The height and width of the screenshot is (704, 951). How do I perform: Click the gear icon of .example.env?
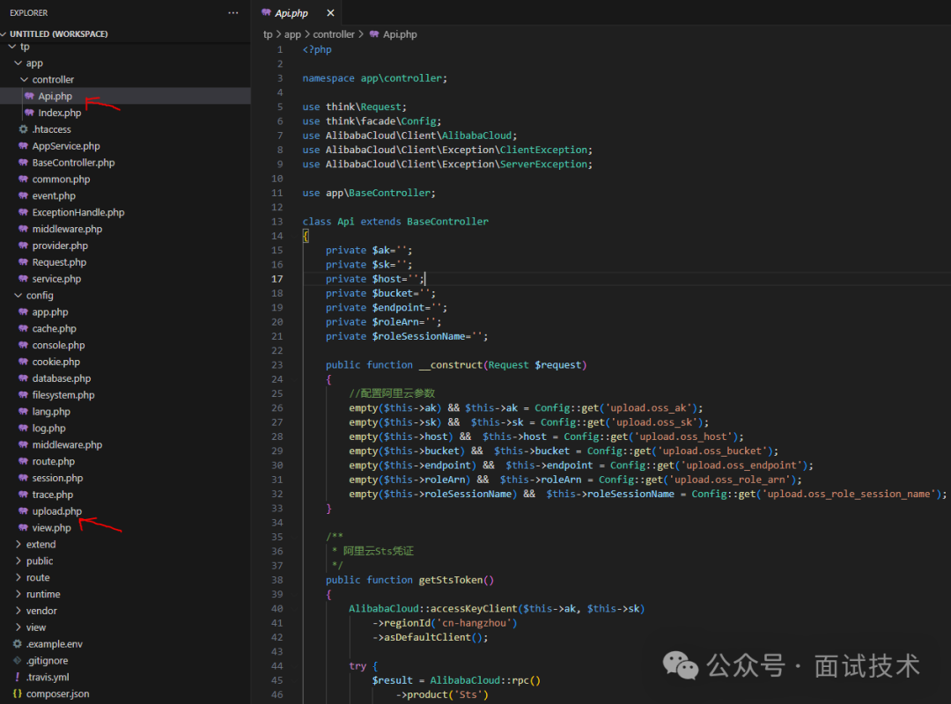(17, 644)
